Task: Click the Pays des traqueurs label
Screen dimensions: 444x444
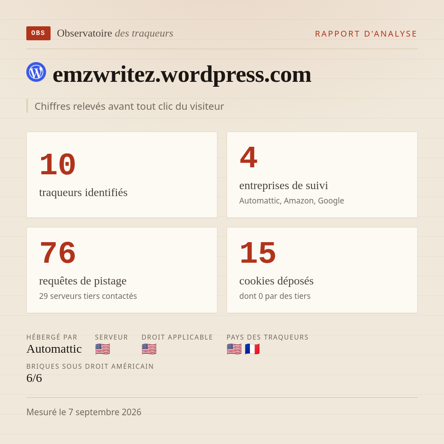Action: (x=268, y=337)
